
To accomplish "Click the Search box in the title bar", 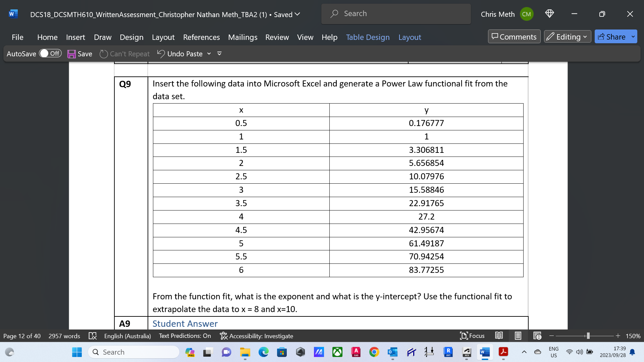I will 396,14.
